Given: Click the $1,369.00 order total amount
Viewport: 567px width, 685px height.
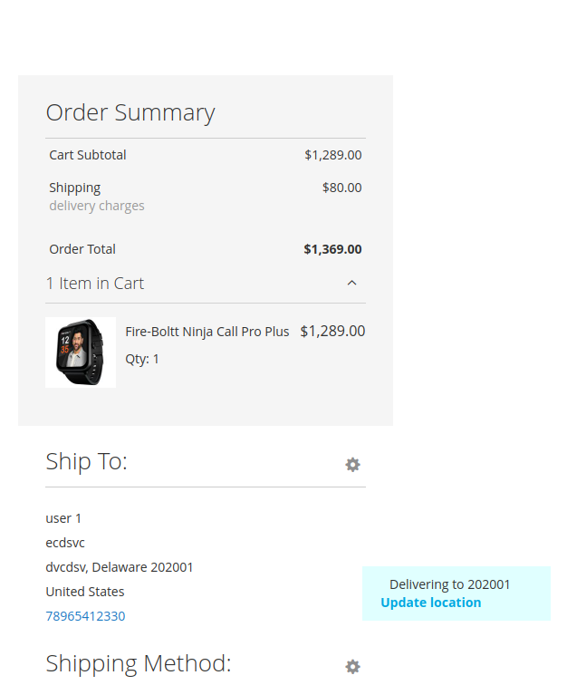Looking at the screenshot, I should (332, 249).
